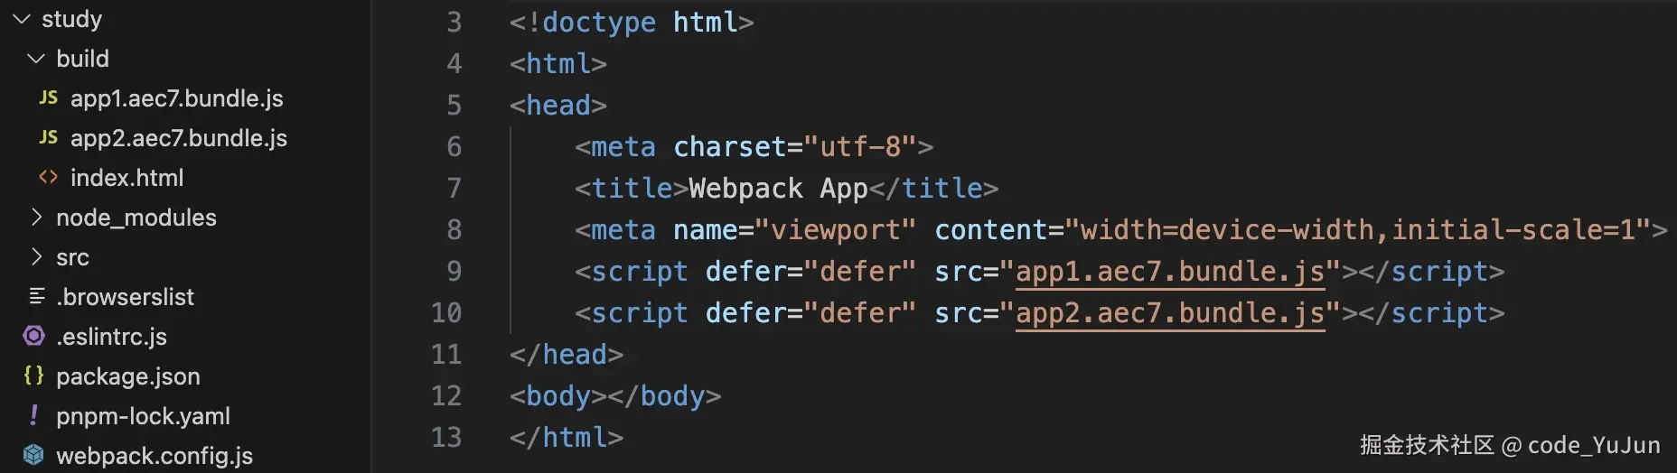Click the closing </html> tag on line 13
1677x473 pixels.
tap(567, 438)
